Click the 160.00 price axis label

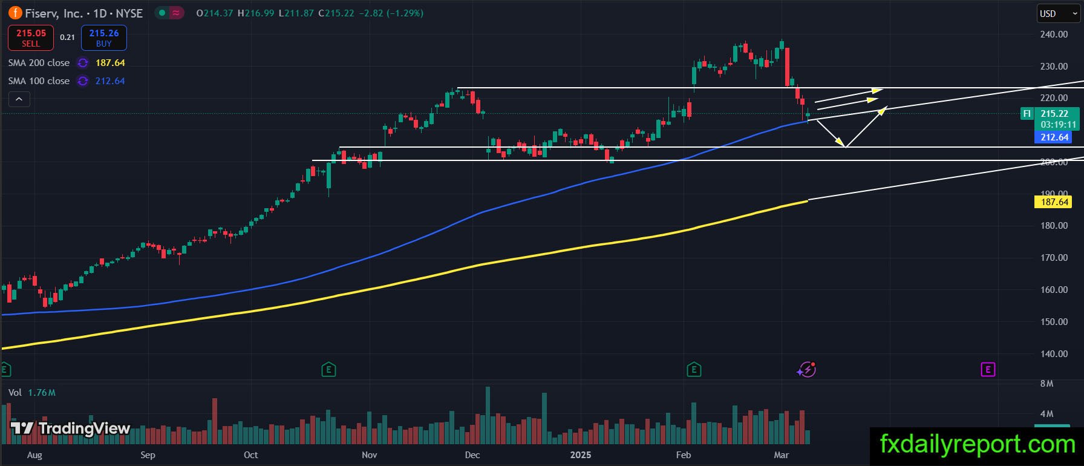(x=1054, y=290)
